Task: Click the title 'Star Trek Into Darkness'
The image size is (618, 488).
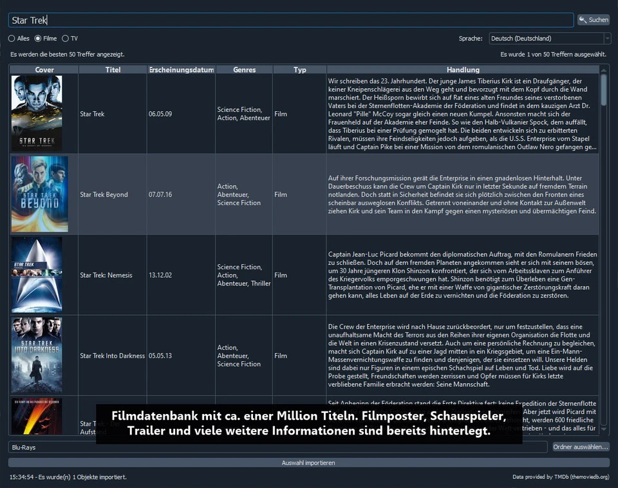Action: (x=112, y=356)
